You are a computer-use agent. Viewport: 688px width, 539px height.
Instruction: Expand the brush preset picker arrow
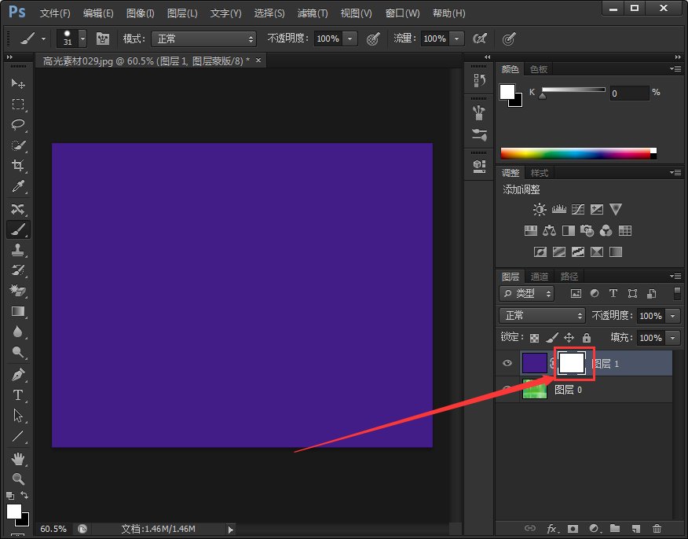(x=82, y=38)
